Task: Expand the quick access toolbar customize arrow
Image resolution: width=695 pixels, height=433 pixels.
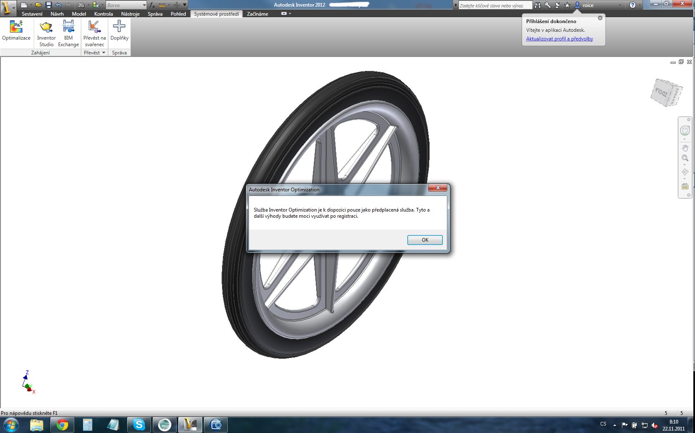Action: (184, 5)
